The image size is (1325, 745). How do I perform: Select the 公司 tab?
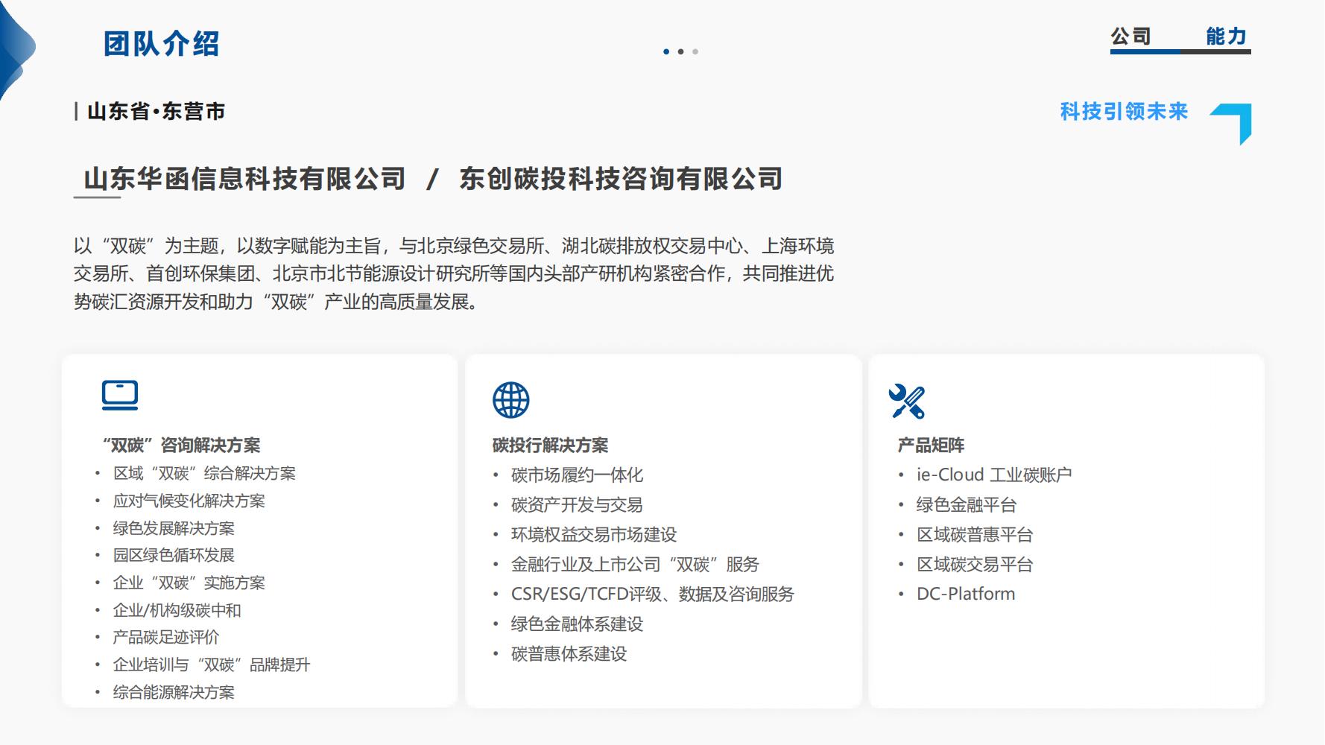click(1130, 37)
